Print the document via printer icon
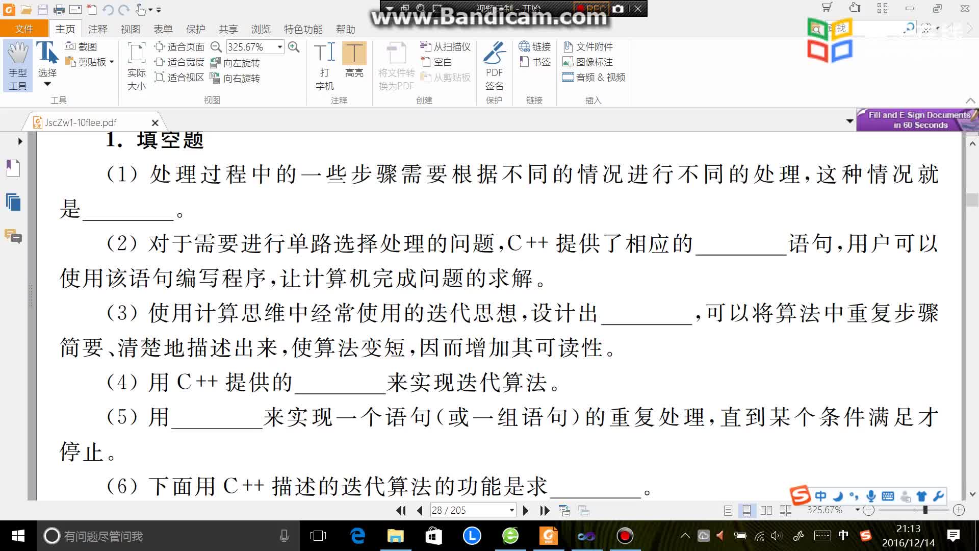 (59, 10)
